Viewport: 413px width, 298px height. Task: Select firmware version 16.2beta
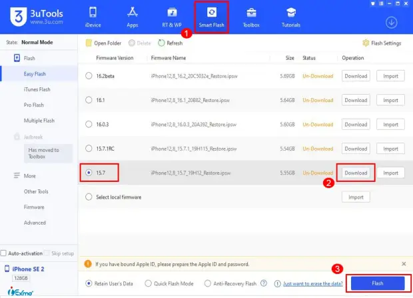(x=89, y=76)
